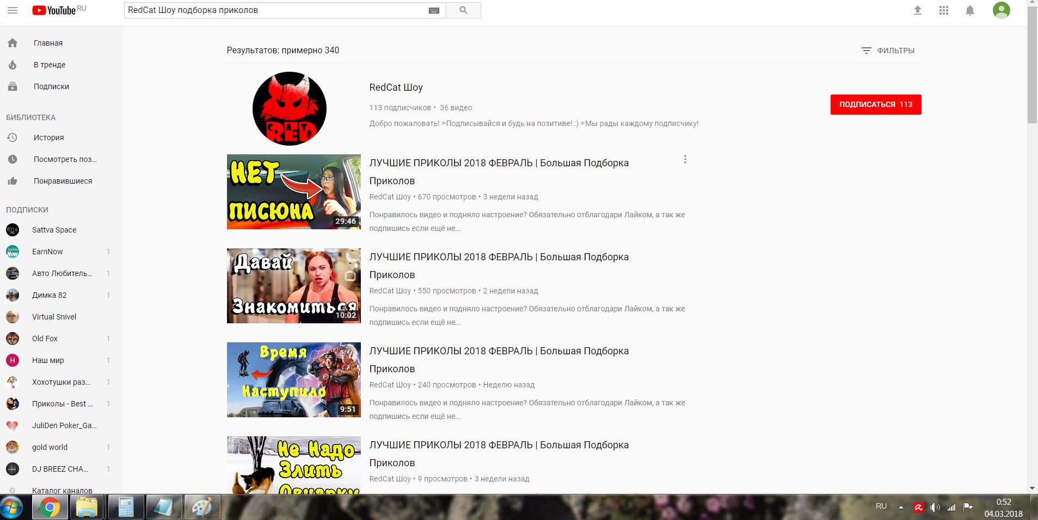The height and width of the screenshot is (520, 1038).
Task: Open more options for the 670-view video
Action: 685,159
